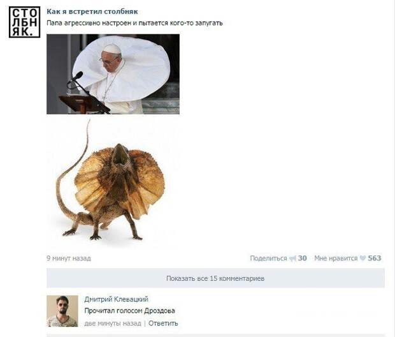The height and width of the screenshot is (337, 395).
Task: Expand Показать все 15 комментариев
Action: 215,278
